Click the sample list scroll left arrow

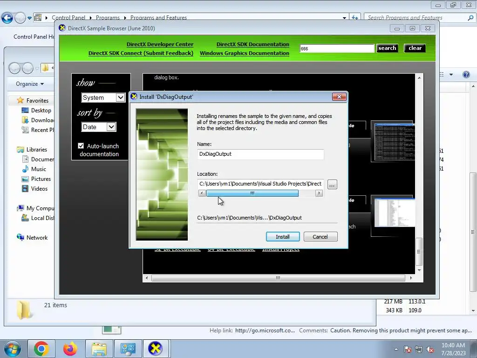tap(147, 278)
